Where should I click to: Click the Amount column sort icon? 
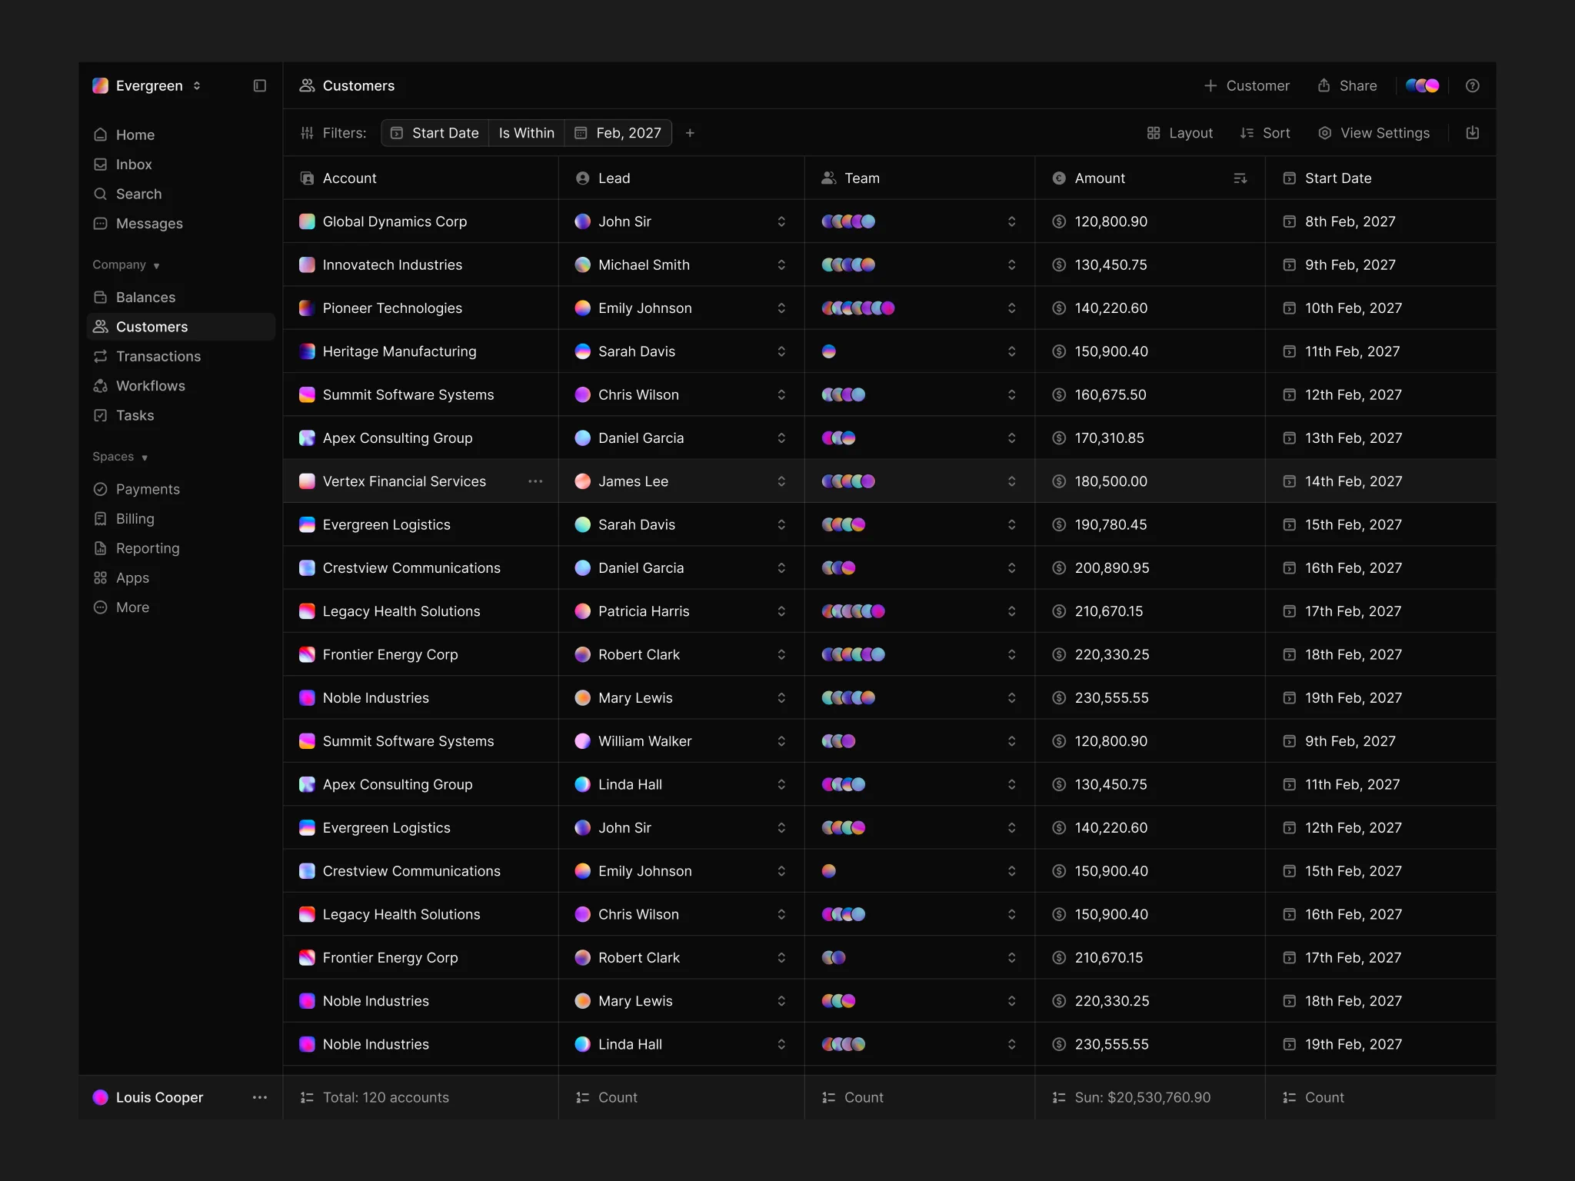(x=1240, y=178)
